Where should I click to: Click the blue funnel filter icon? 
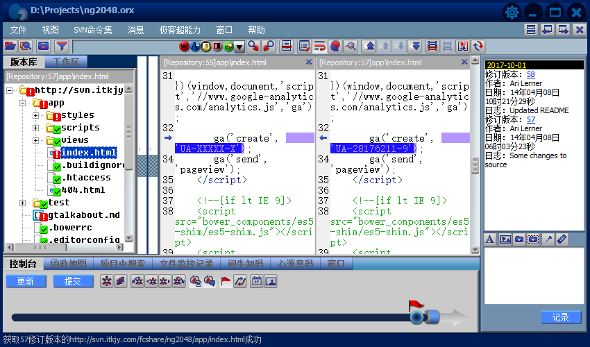(62, 46)
